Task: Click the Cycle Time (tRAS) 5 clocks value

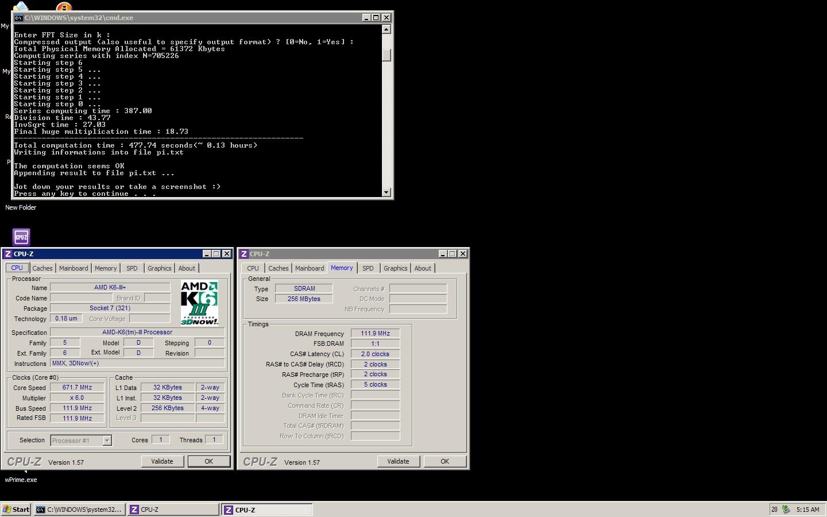Action: [x=376, y=384]
